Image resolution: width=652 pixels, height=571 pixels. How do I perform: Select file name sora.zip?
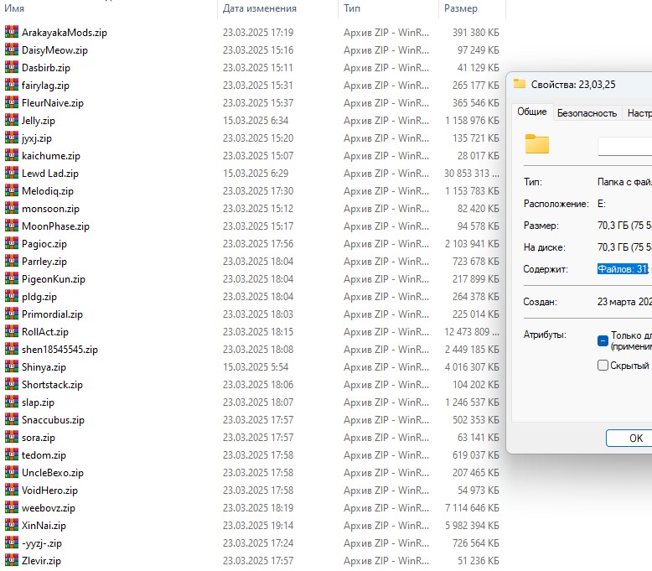pos(39,438)
